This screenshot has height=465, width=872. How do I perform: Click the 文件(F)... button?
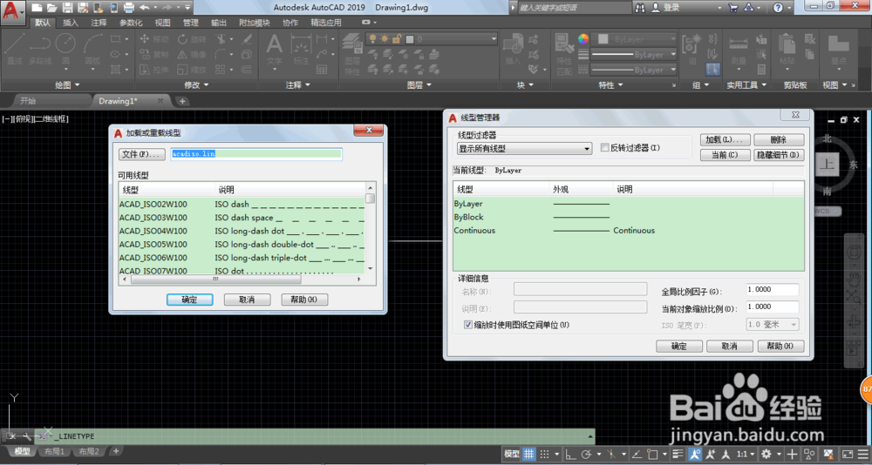[142, 154]
